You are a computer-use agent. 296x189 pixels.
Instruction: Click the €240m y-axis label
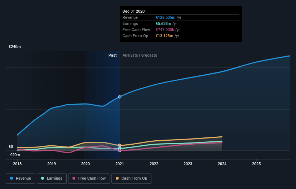(15, 47)
